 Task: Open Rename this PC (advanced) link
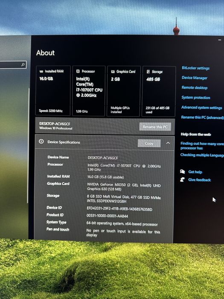[x=202, y=117]
